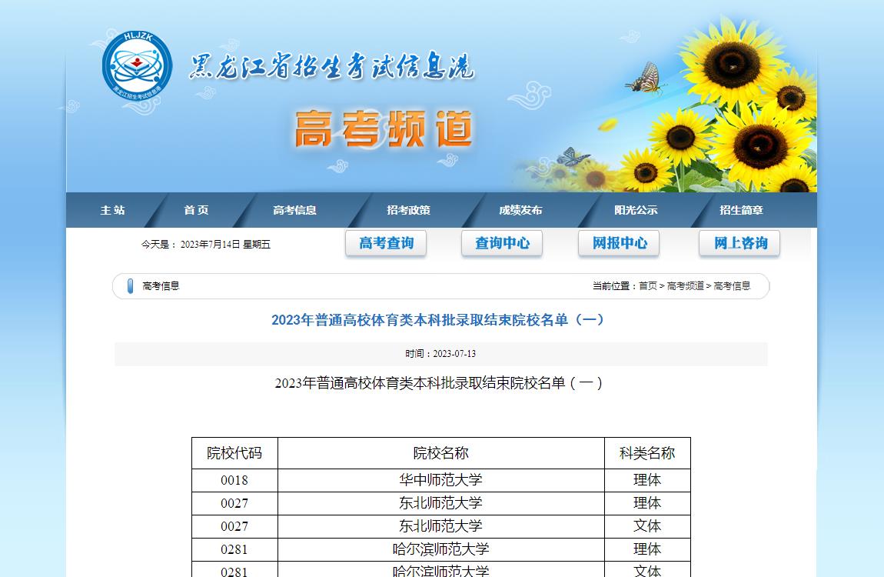
Task: Open 成绩发布 navigation item
Action: 520,210
